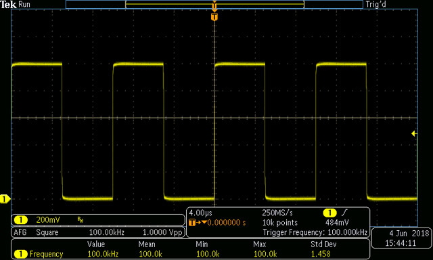
Task: Select the Frequency measurement channel 1 badge
Action: pyautogui.click(x=21, y=254)
